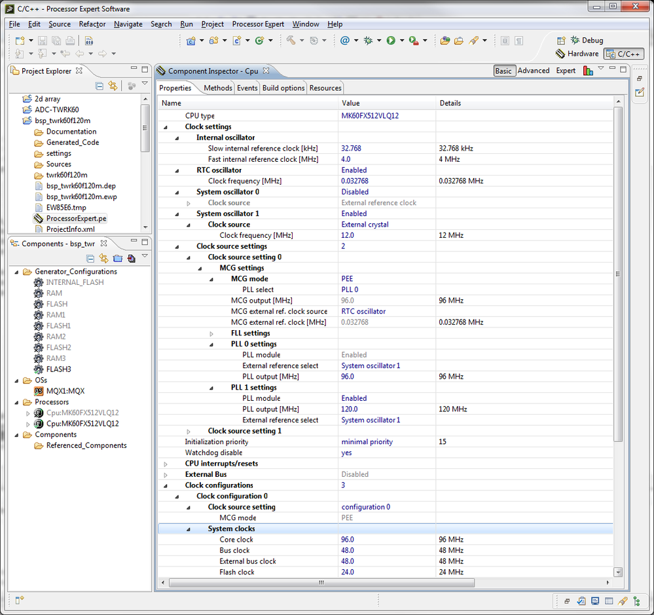Click the Generate Code icon in Components view
The height and width of the screenshot is (615, 654).
132,258
